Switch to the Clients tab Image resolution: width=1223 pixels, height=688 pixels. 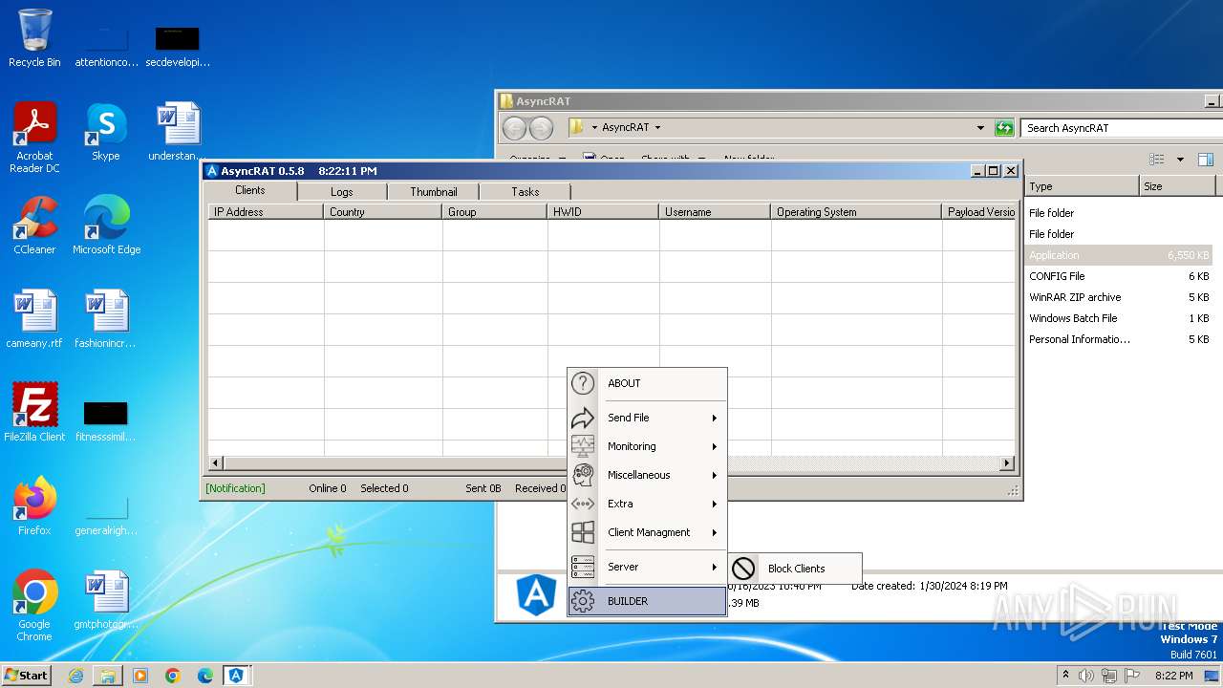pos(250,190)
